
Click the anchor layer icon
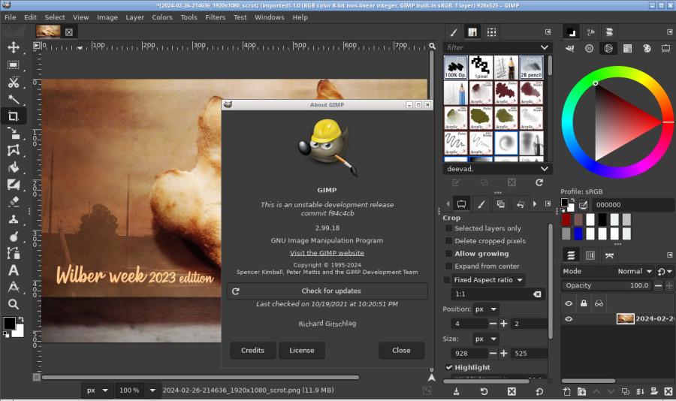654,391
